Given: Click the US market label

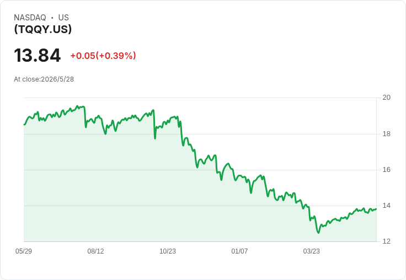Looking at the screenshot, I should tap(63, 18).
